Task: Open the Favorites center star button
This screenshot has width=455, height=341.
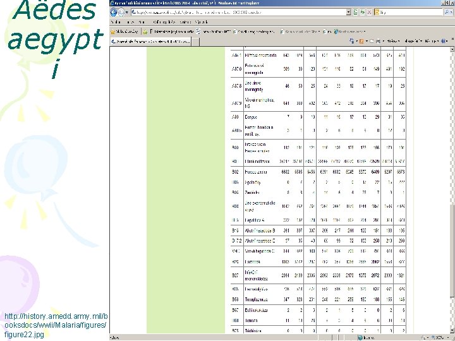Action: point(124,32)
